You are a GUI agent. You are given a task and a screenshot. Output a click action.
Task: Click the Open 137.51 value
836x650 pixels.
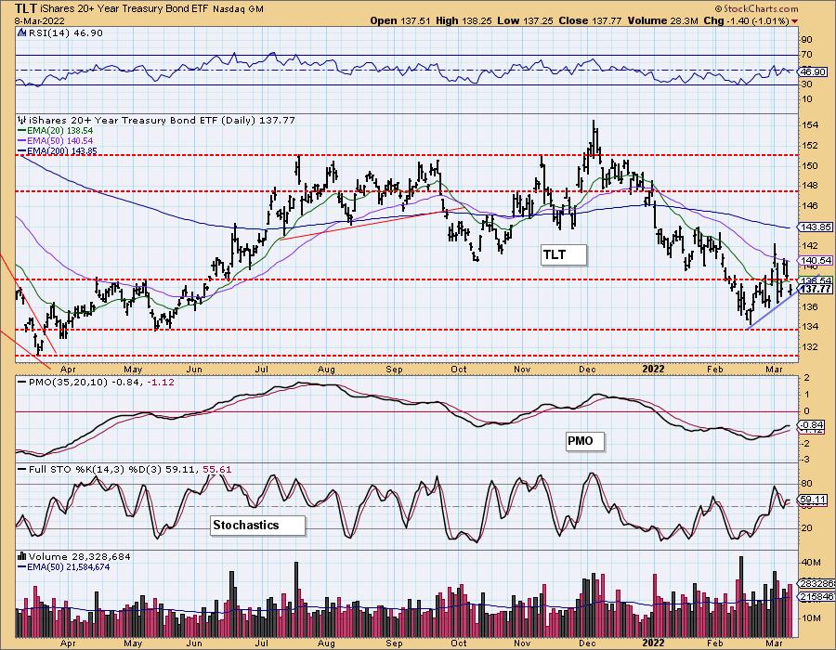399,20
